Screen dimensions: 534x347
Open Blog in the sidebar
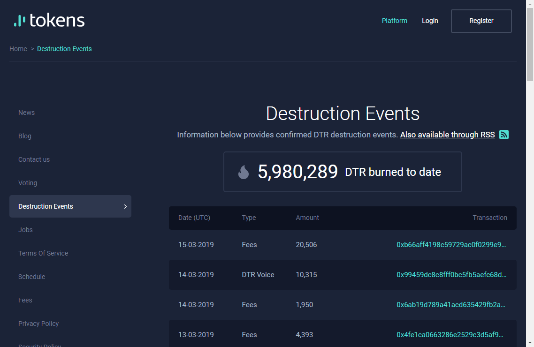pos(25,136)
